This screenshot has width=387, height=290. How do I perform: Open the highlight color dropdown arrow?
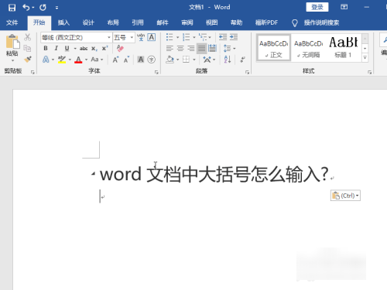pos(70,60)
